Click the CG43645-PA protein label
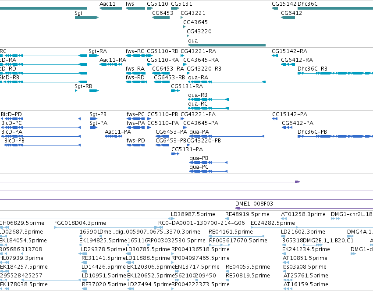373x291 pixels. point(201,123)
